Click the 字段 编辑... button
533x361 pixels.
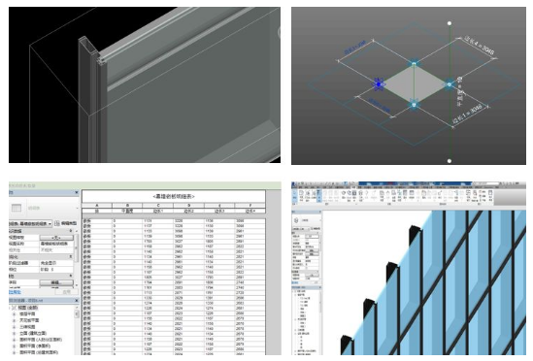pyautogui.click(x=56, y=282)
